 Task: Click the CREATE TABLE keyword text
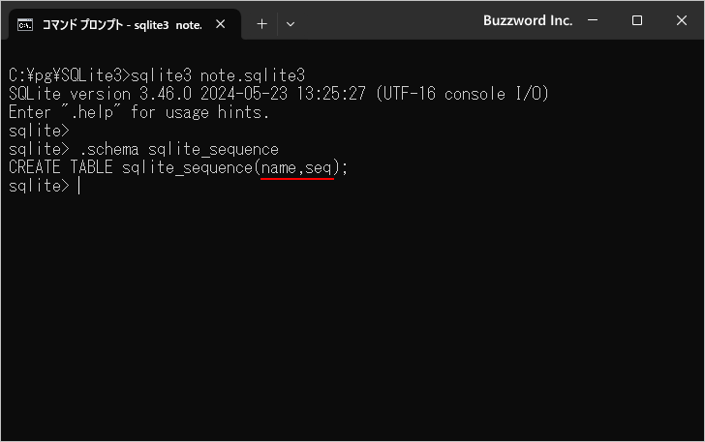62,168
